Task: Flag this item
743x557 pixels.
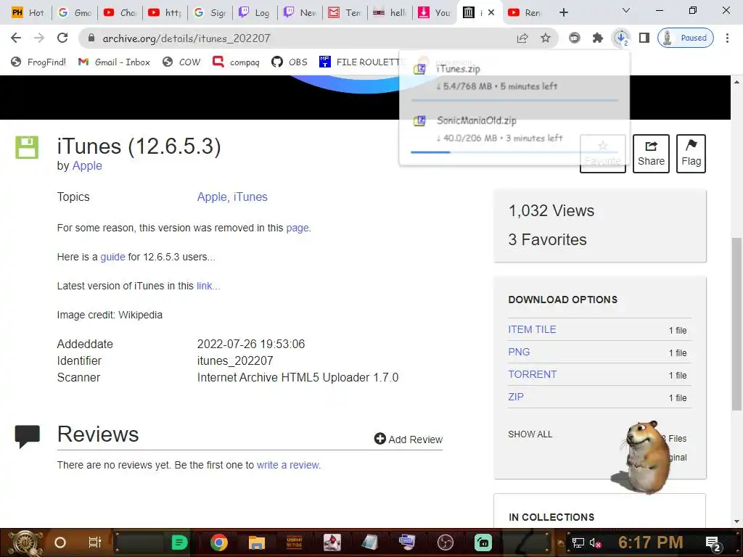Action: [691, 154]
